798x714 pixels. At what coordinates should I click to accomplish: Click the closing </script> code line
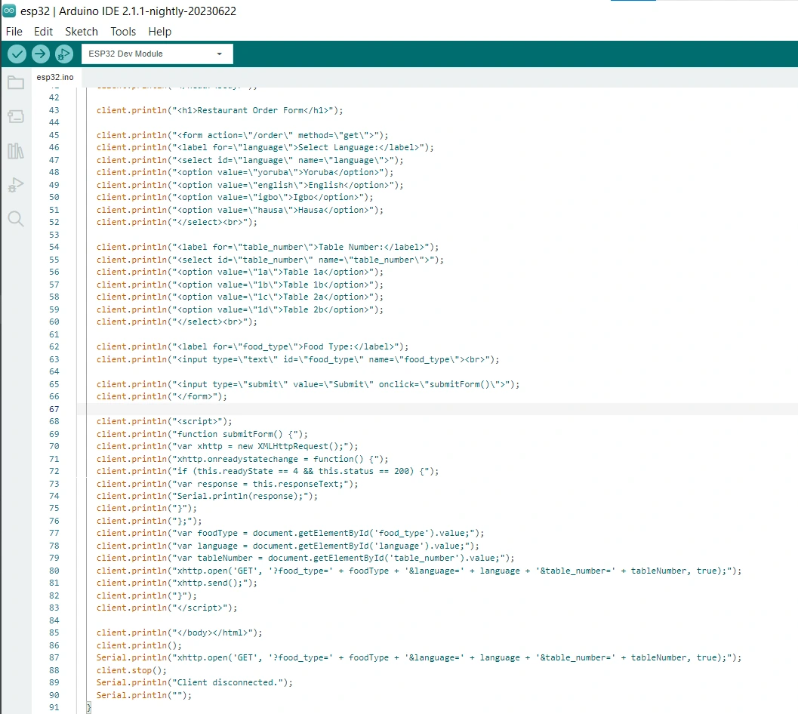point(167,608)
